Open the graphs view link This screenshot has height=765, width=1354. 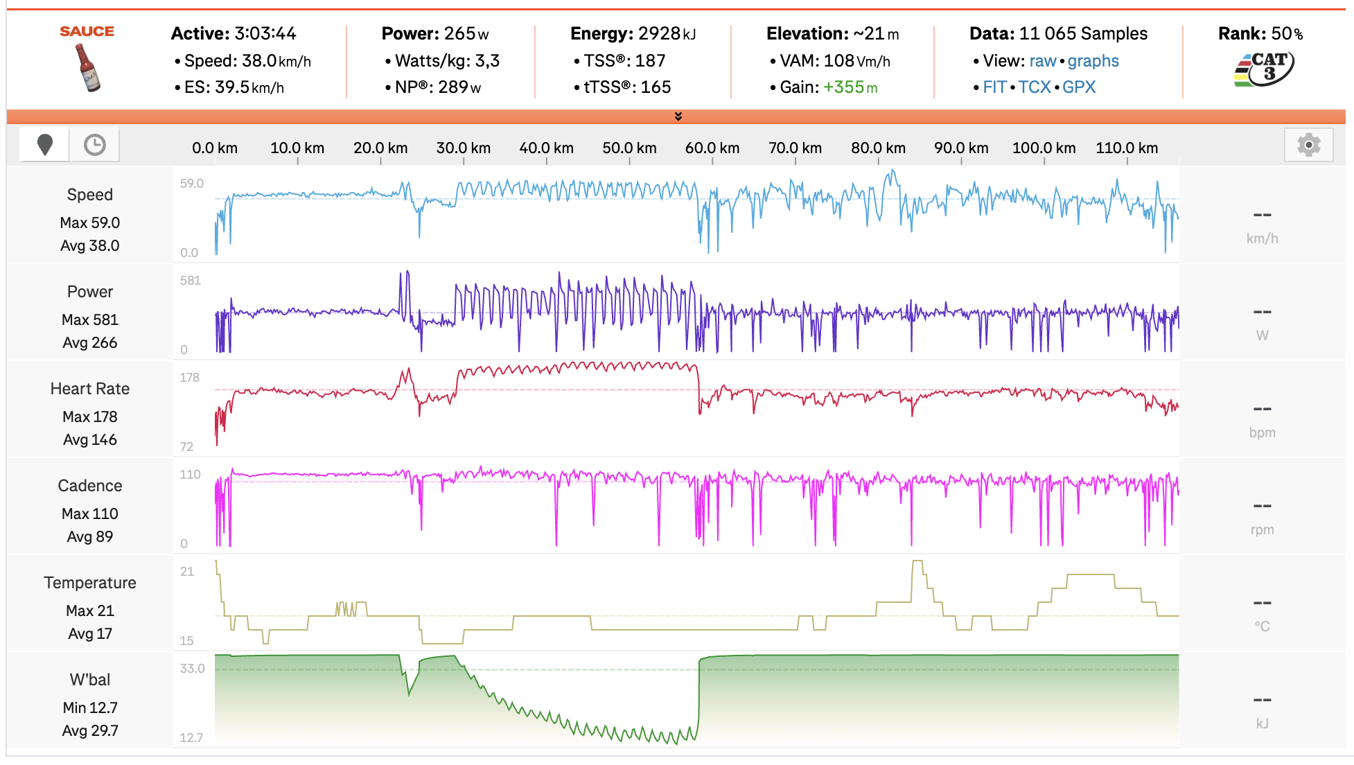tap(1093, 61)
